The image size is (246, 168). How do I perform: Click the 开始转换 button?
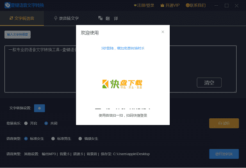[x=224, y=154]
